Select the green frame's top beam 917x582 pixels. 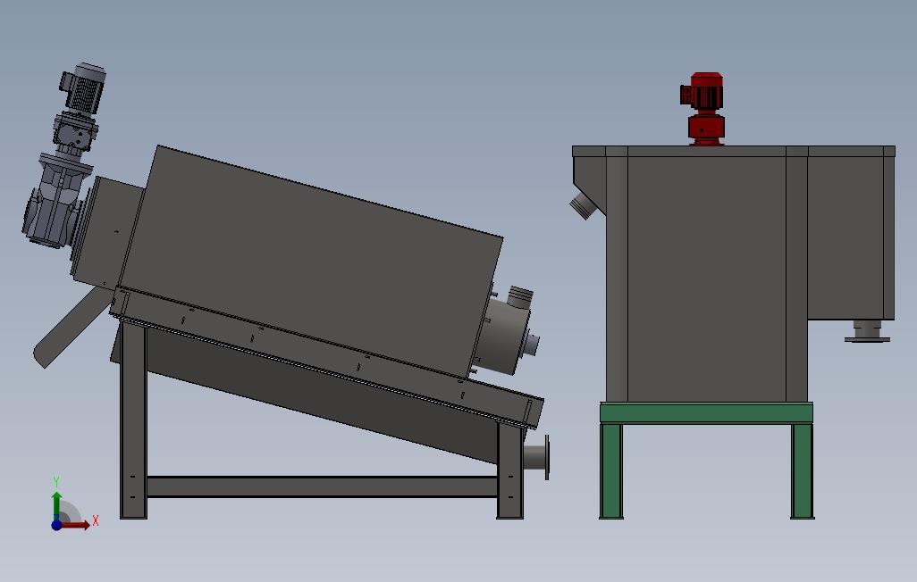[x=706, y=413]
